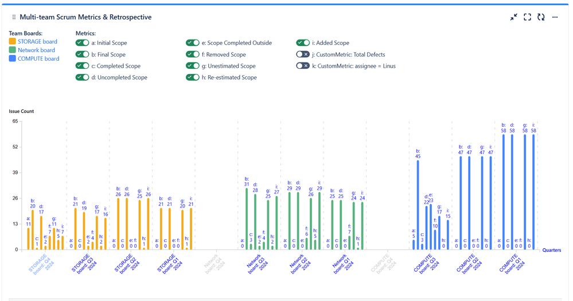Toggle the Final Scope metric
This screenshot has width=573, height=301.
coord(82,54)
